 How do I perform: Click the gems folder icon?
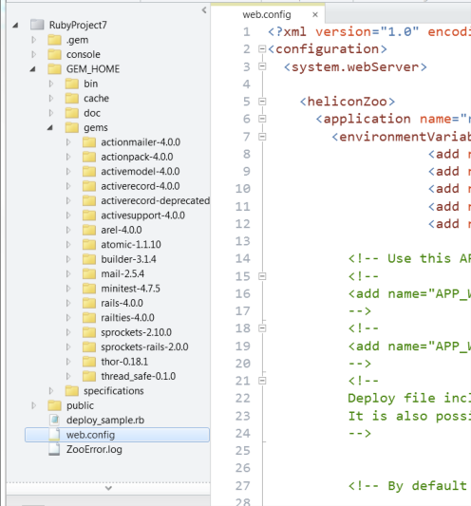(71, 127)
